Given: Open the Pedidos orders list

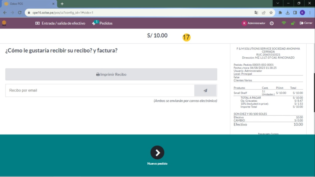Looking at the screenshot, I should tap(102, 23).
